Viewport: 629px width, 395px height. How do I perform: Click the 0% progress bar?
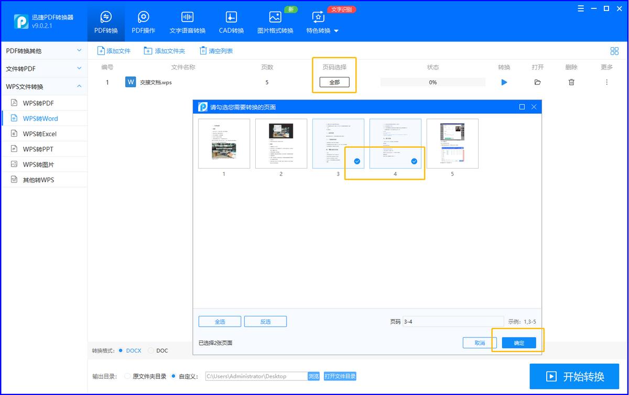point(432,82)
